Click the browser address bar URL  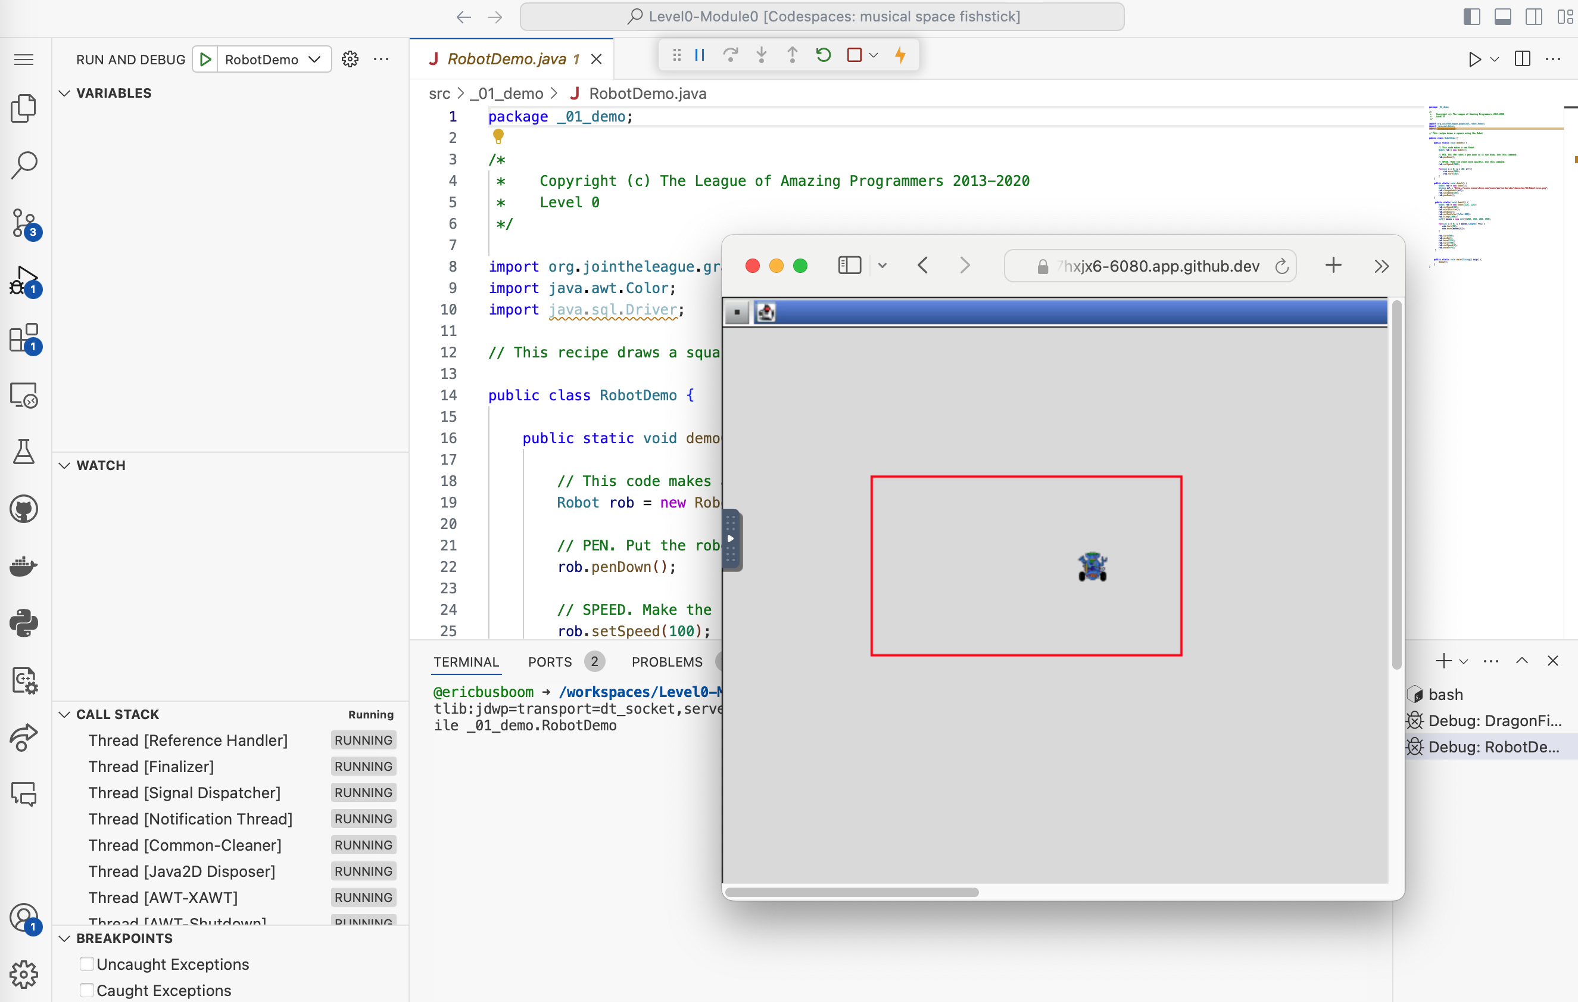tap(1150, 266)
